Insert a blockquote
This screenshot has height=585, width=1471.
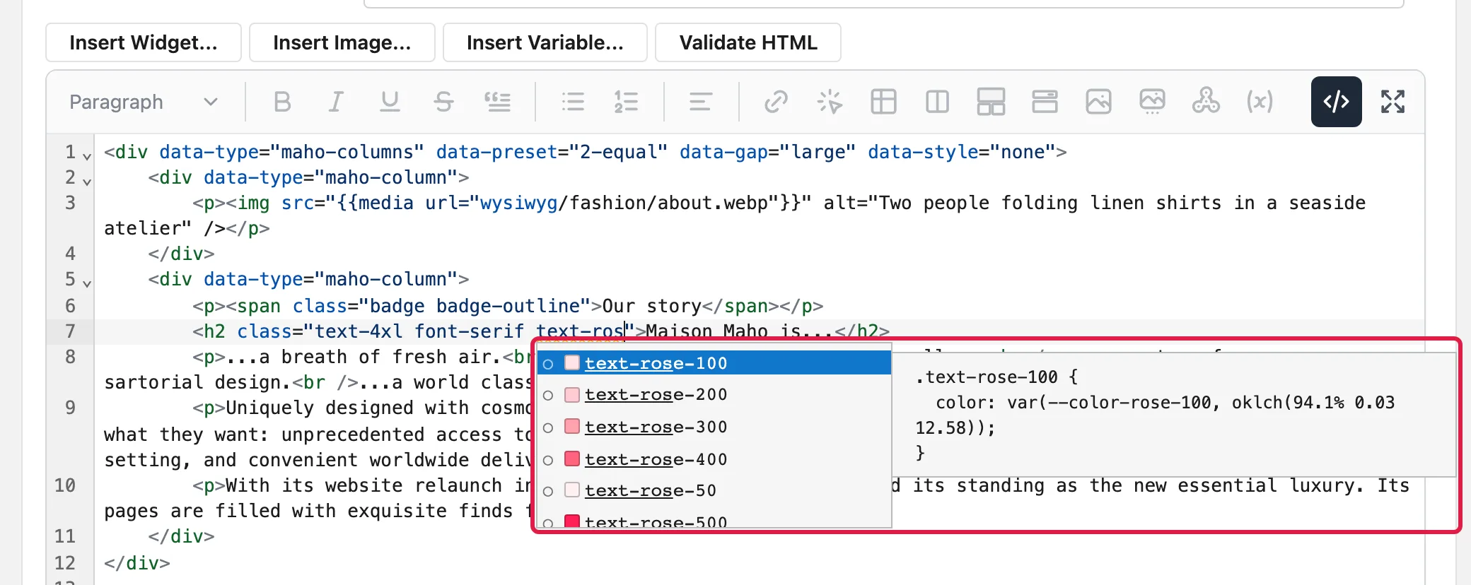point(497,102)
